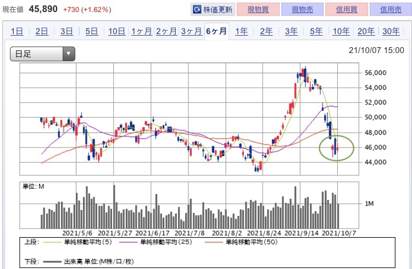Viewport: 412px width, 269px height.
Task: Click the 50,000 price axis label
Action: click(x=376, y=117)
